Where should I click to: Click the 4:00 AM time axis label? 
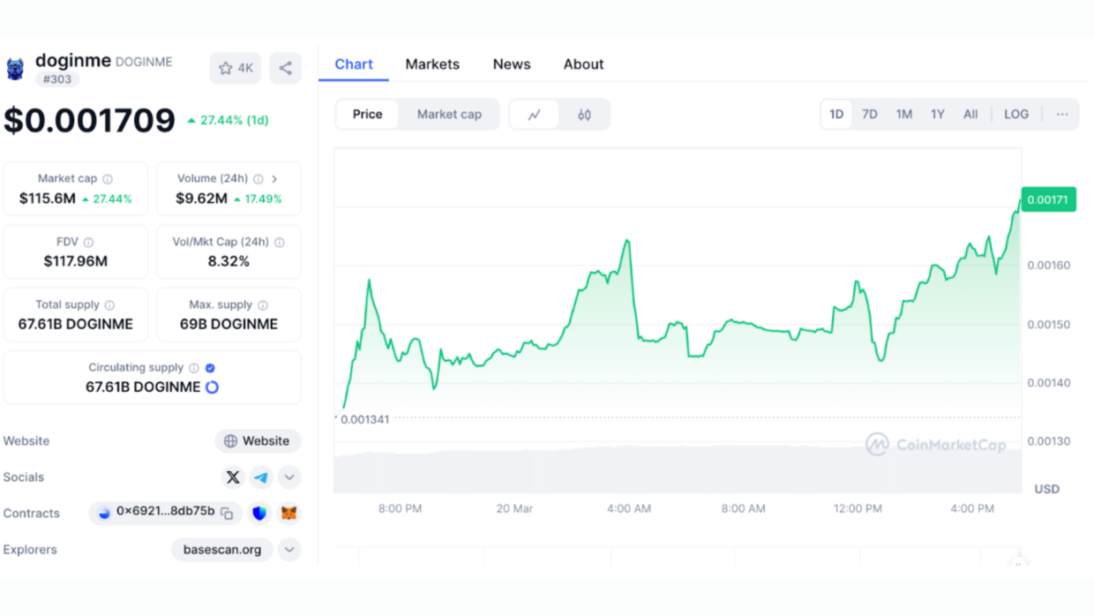pos(629,509)
